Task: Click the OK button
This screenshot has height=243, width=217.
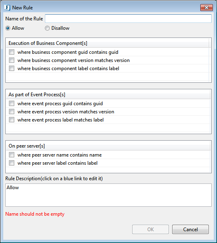Action: point(151,230)
